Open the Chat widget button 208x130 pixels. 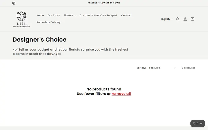[x=198, y=124]
